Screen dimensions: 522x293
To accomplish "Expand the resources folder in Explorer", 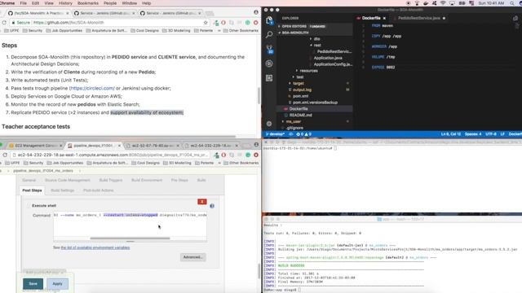I will pos(308,71).
